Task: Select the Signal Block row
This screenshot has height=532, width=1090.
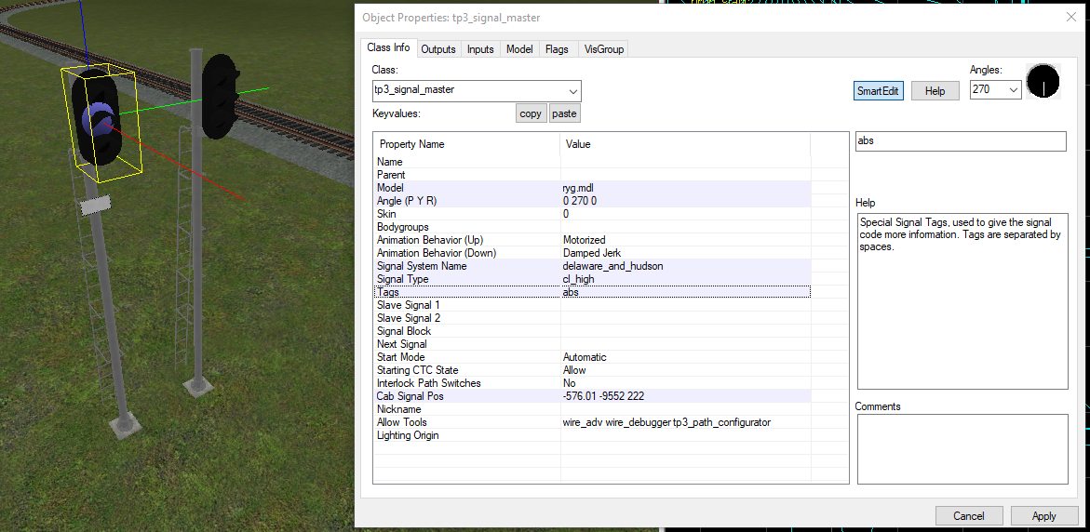Action: click(x=592, y=331)
